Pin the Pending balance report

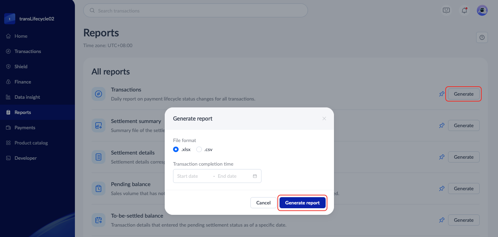[441, 188]
